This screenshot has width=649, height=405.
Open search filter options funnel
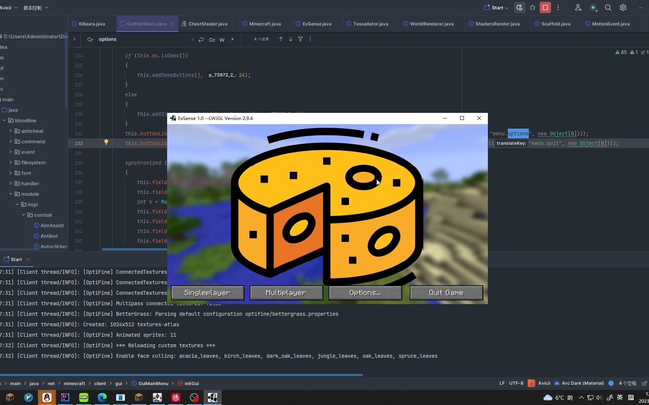300,39
